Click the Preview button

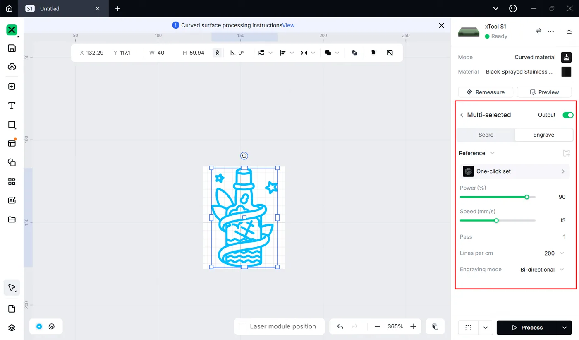coord(544,92)
